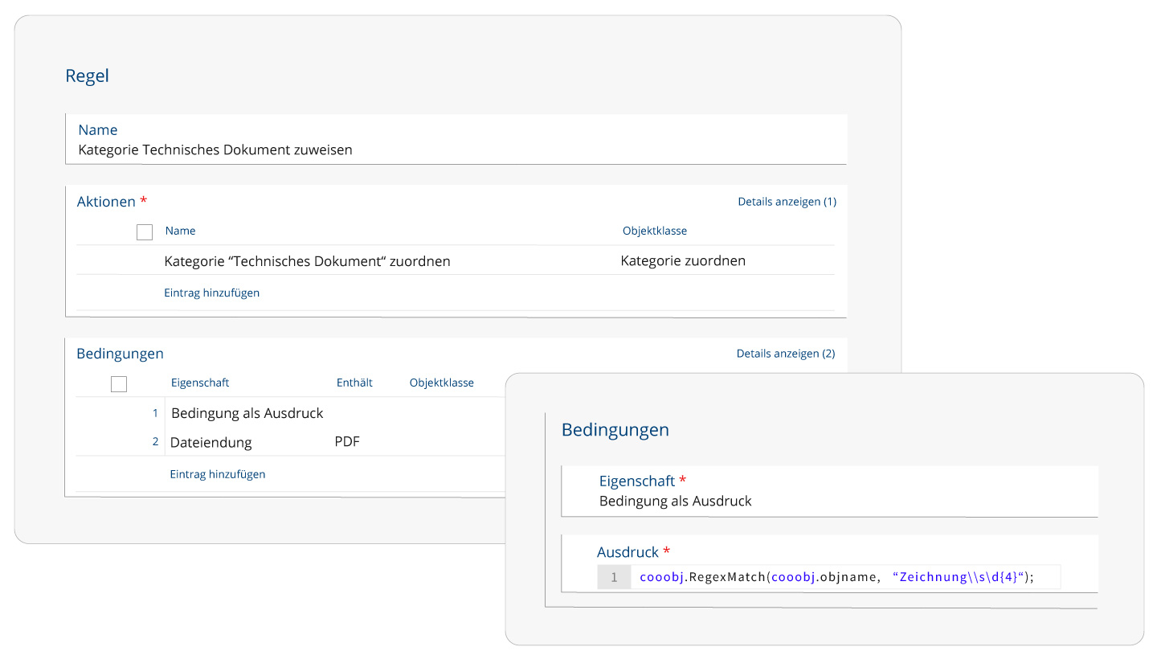Select row number 2 in the Bedingungen table
This screenshot has width=1157, height=651.
[x=155, y=442]
